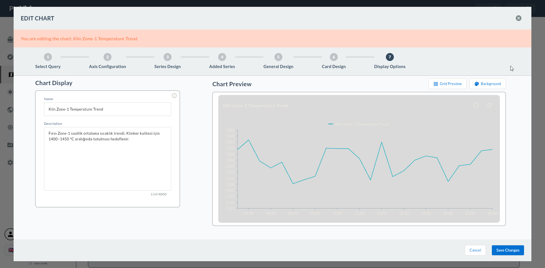545x268 pixels.
Task: Go to step 1 Select Query
Action: [48, 61]
